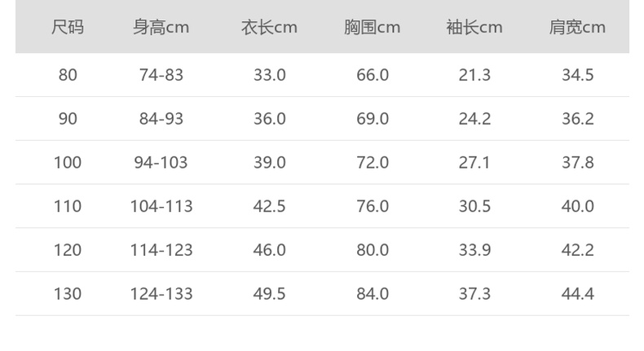Viewport: 644px width, 351px height.
Task: Select size 130 in the table
Action: tap(68, 293)
